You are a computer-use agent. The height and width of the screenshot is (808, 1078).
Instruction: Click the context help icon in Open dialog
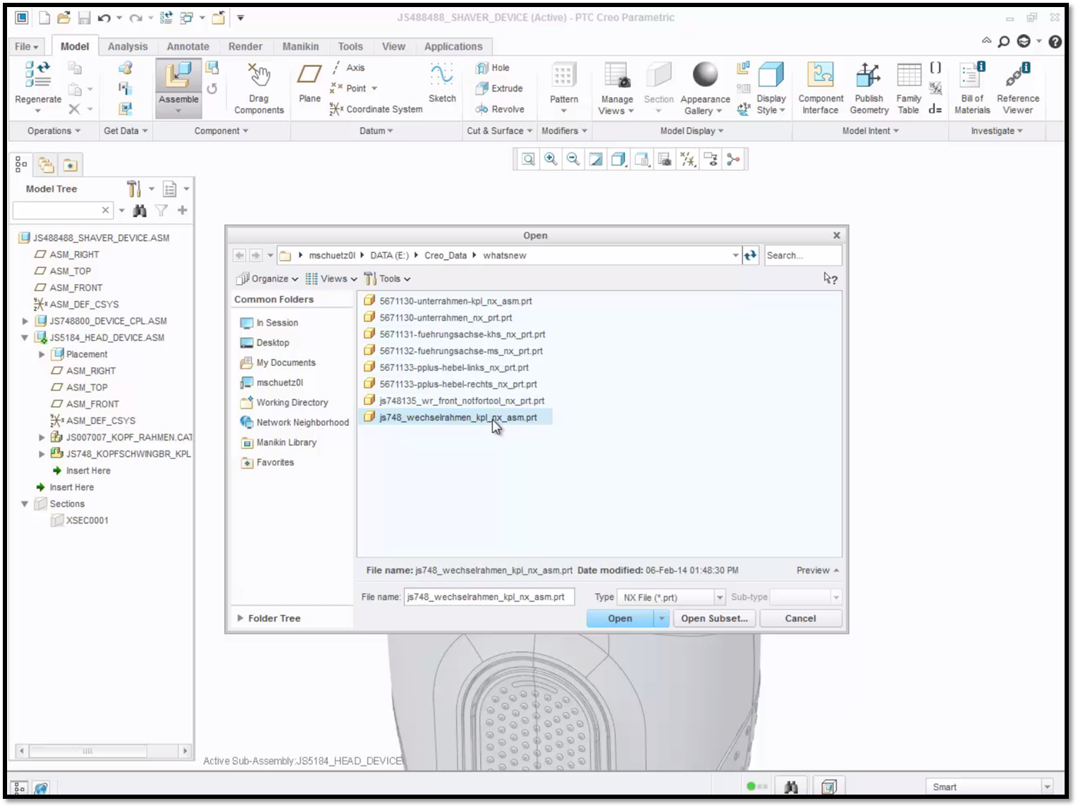pyautogui.click(x=831, y=278)
